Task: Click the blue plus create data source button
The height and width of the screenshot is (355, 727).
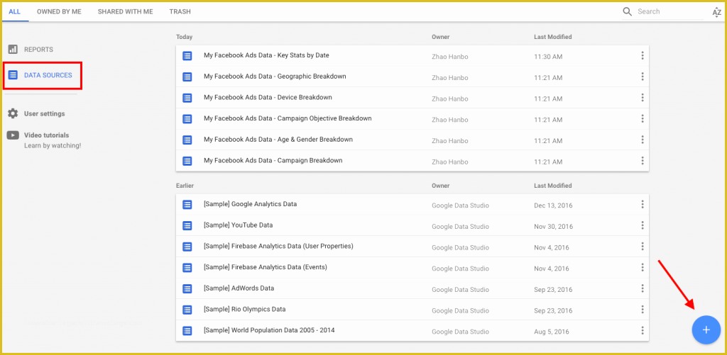Action: click(x=706, y=330)
